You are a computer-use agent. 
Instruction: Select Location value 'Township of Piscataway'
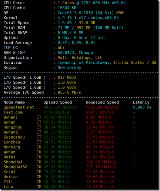[84, 63]
